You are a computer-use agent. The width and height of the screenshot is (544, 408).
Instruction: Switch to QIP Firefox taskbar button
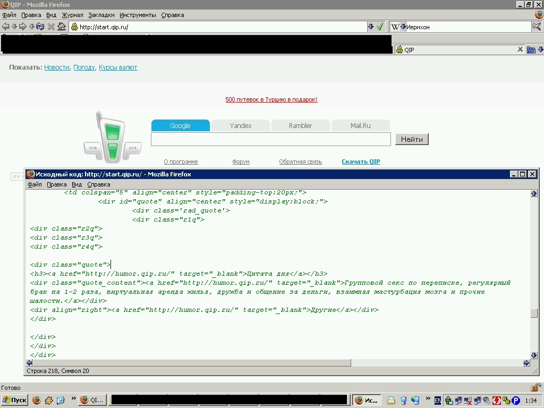pos(91,400)
